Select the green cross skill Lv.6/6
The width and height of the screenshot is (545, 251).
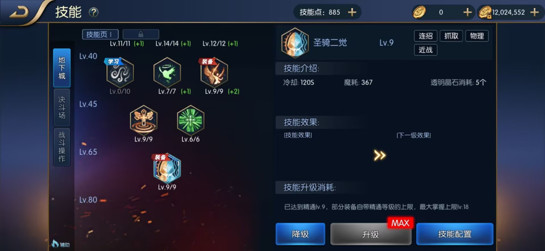click(190, 120)
